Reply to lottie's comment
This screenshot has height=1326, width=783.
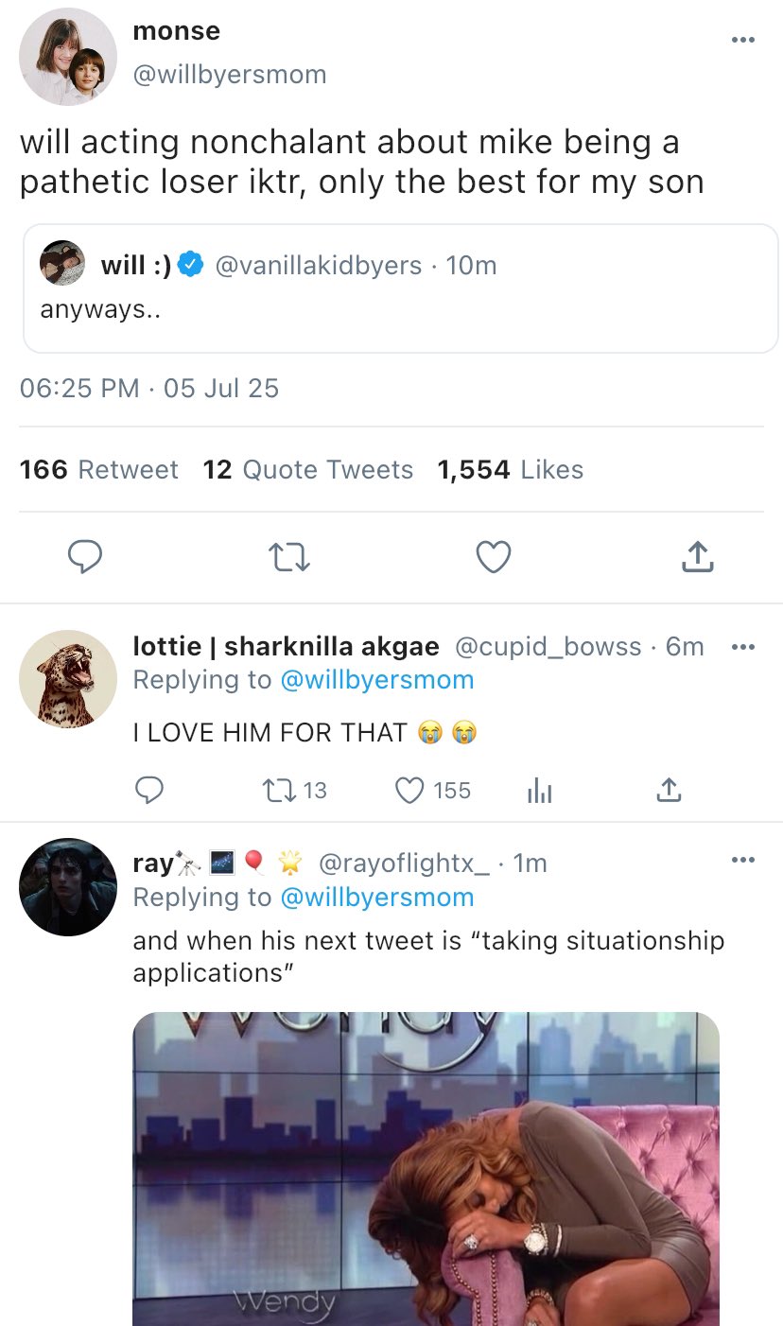[148, 790]
